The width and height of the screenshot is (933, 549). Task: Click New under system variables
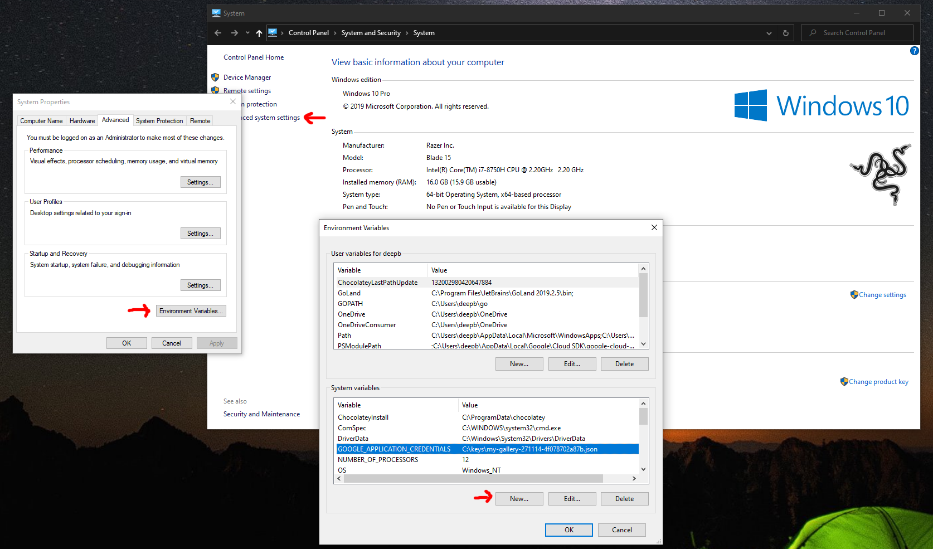tap(519, 499)
